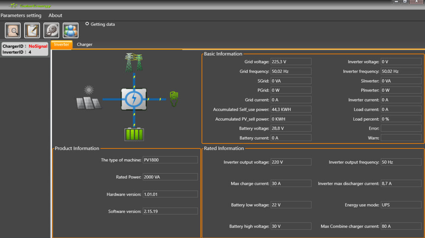Select the green battery icon

pyautogui.click(x=134, y=134)
